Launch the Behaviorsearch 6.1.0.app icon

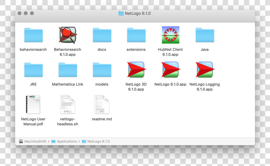click(x=68, y=35)
